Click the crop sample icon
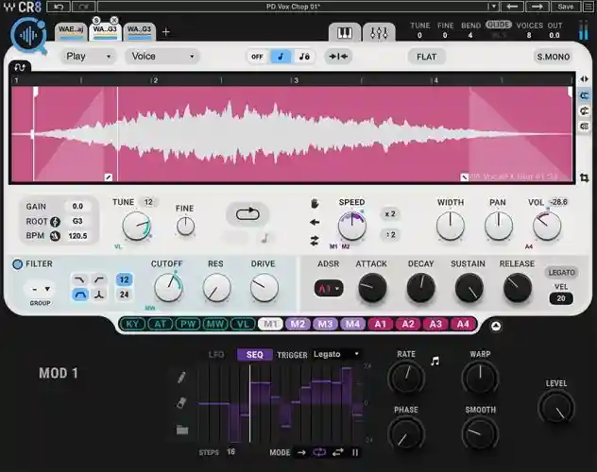This screenshot has width=597, height=472. tap(584, 177)
